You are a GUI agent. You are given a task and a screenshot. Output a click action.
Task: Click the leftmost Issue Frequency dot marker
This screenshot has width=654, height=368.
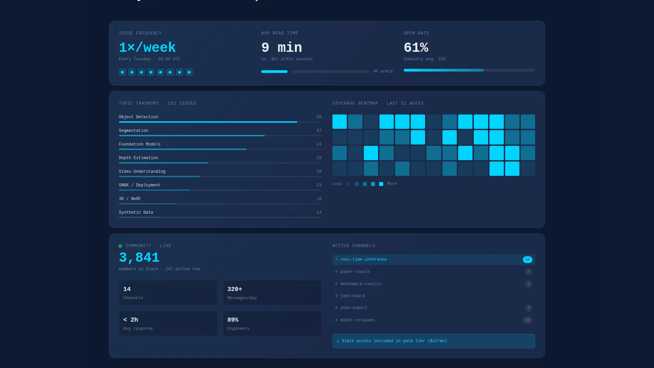click(x=122, y=72)
